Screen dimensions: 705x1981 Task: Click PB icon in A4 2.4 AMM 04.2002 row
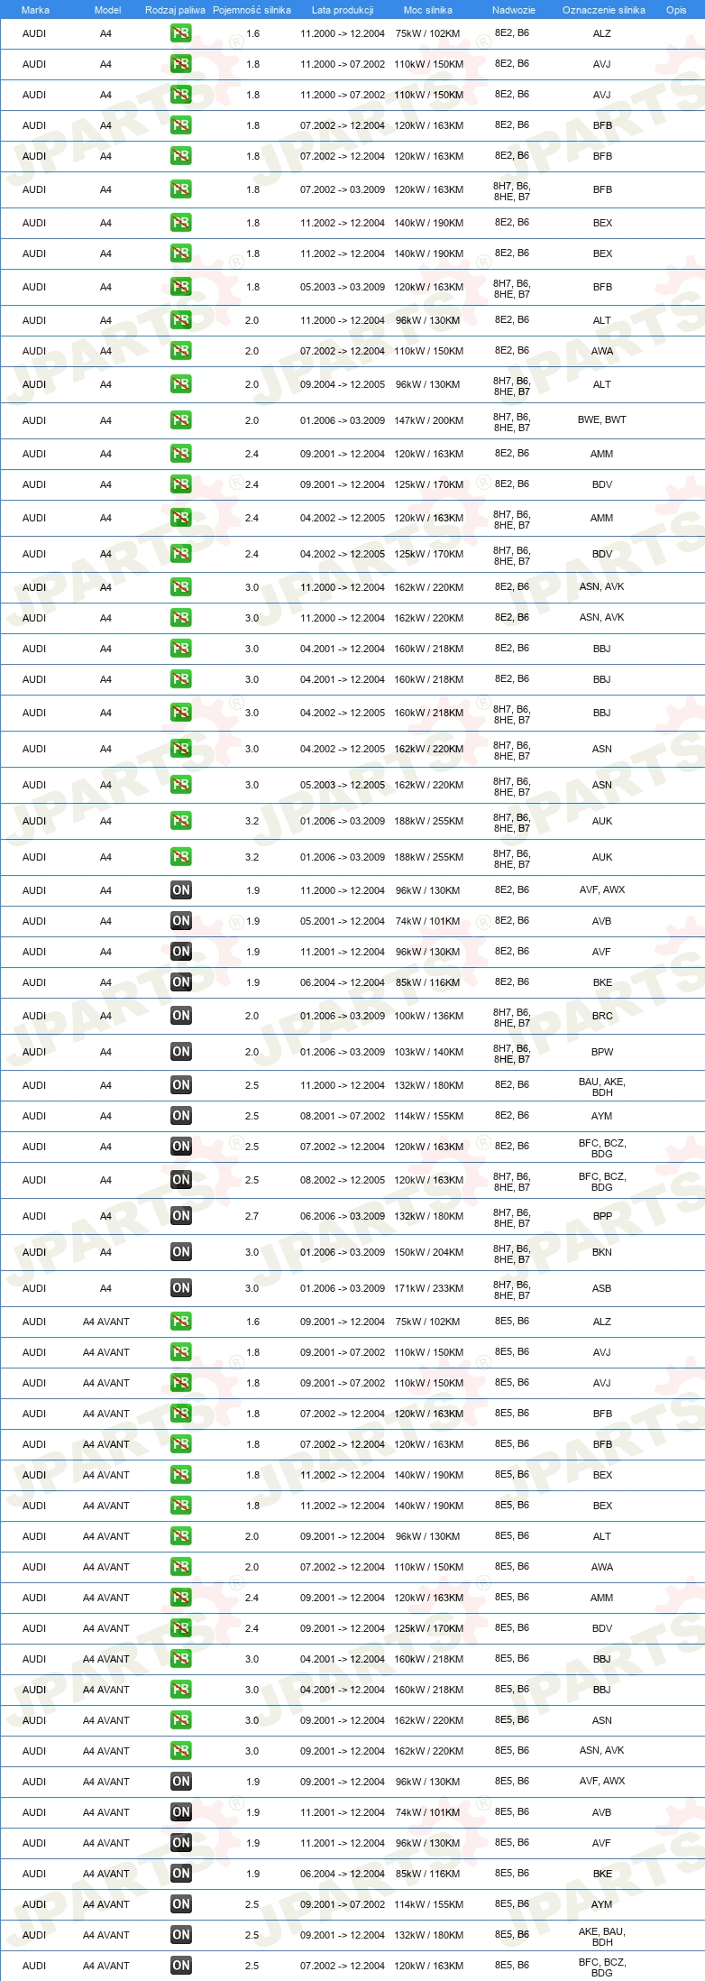pos(181,518)
